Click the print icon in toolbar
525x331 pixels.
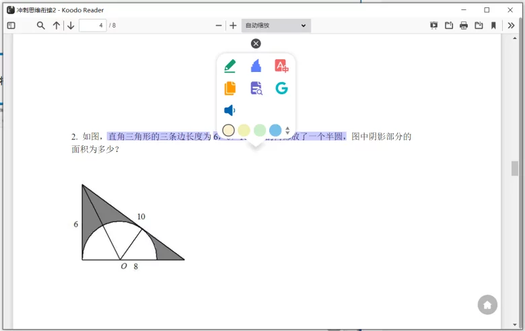pyautogui.click(x=464, y=26)
